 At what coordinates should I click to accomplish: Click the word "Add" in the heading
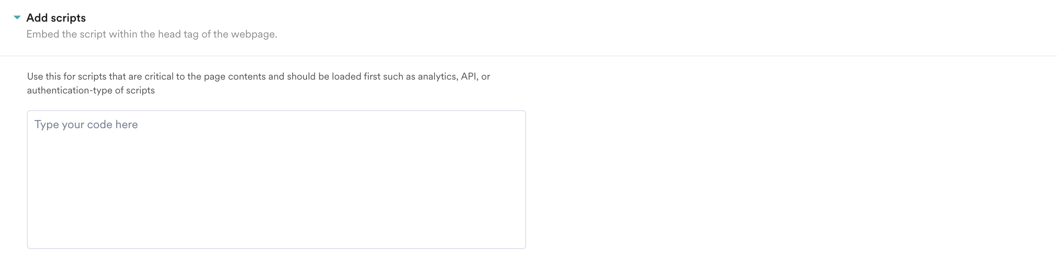(37, 18)
